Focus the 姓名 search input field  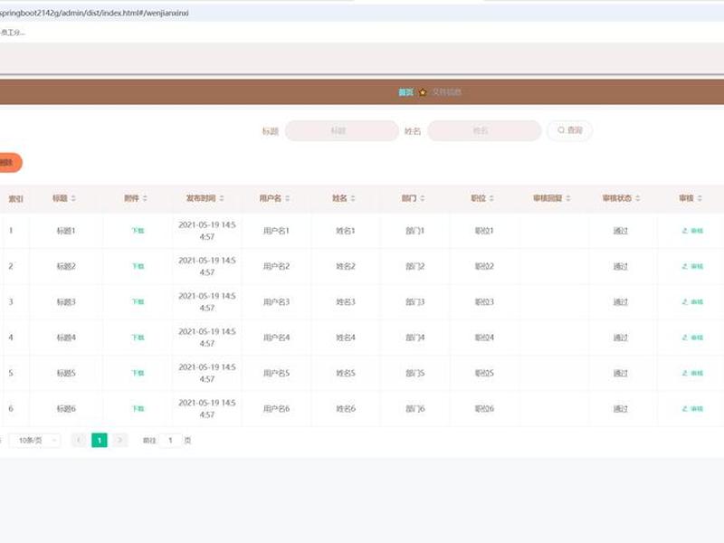pyautogui.click(x=484, y=130)
